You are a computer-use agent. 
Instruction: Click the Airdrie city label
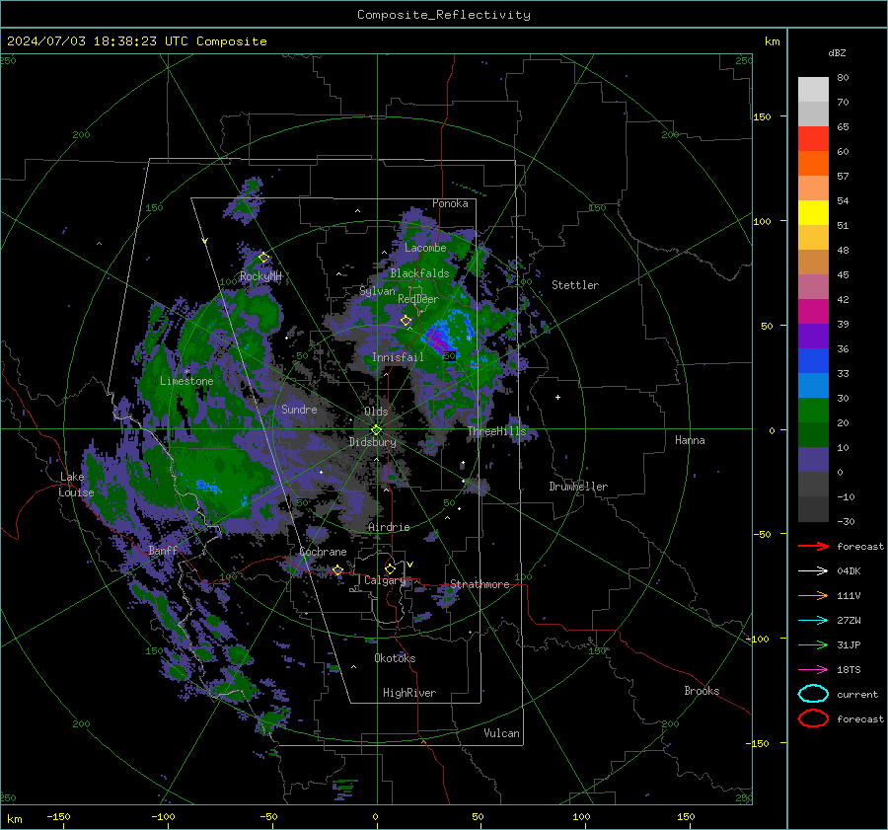389,527
